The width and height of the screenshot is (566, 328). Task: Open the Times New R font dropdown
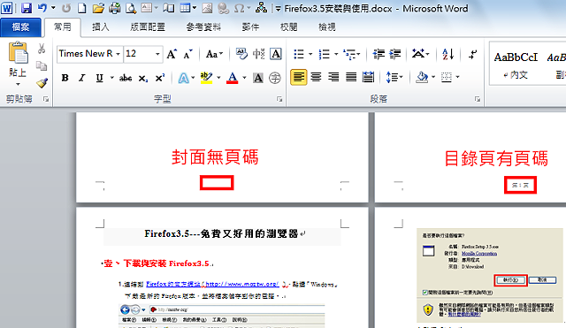coord(118,54)
